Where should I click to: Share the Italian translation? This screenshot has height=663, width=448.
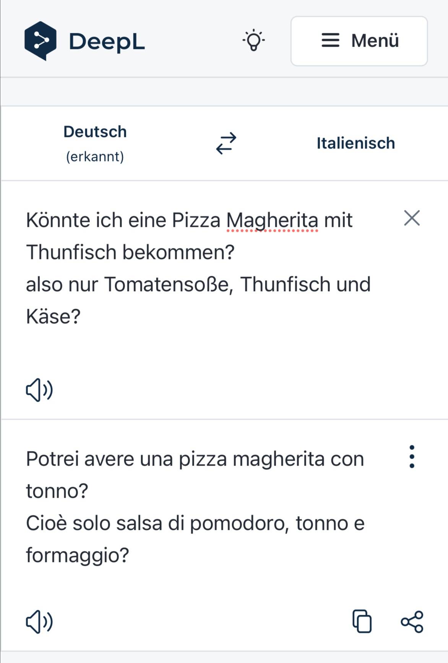pyautogui.click(x=412, y=621)
